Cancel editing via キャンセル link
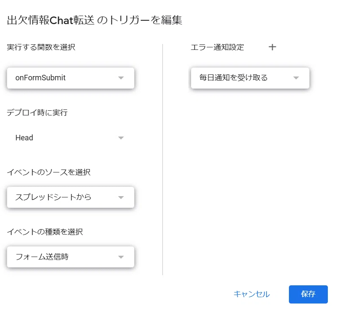338x309 pixels. coord(252,294)
